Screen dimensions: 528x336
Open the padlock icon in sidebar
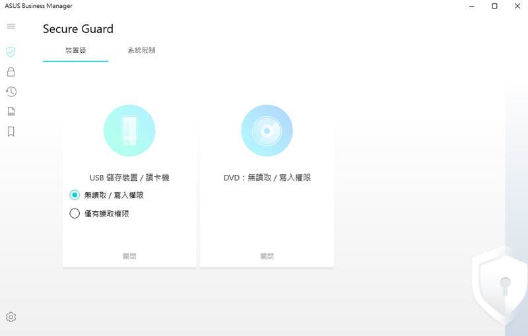(11, 72)
